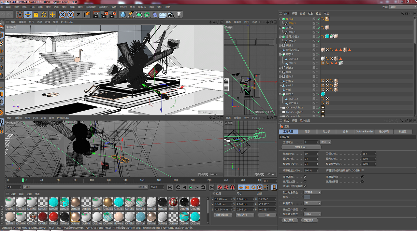Click the green playhead marker at frame 18

pos(23,180)
